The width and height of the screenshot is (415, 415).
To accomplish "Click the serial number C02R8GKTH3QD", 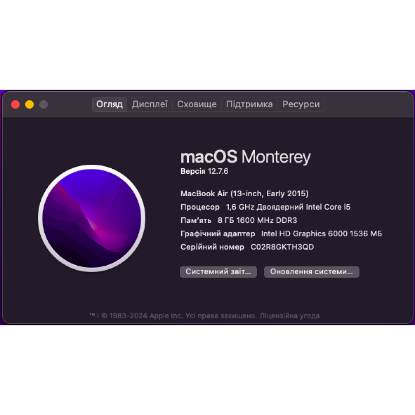I will (282, 247).
